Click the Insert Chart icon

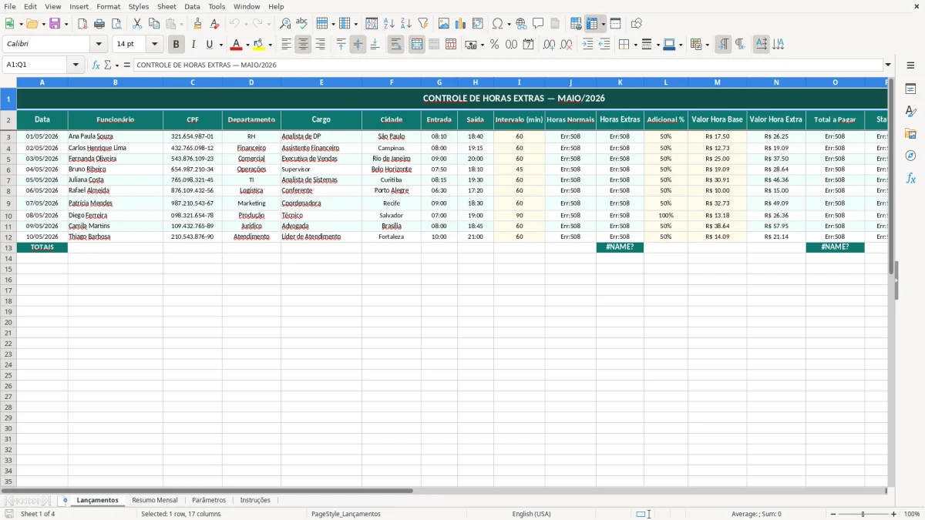click(461, 24)
